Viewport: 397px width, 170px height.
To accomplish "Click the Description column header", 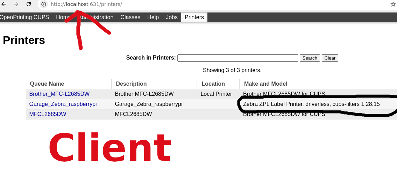I will (131, 84).
